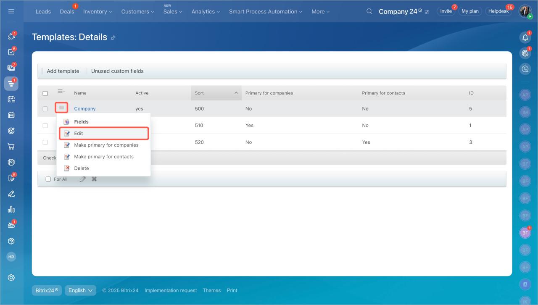Expand the More dropdown in the top menu
Viewport: 538px width, 305px height.
321,12
